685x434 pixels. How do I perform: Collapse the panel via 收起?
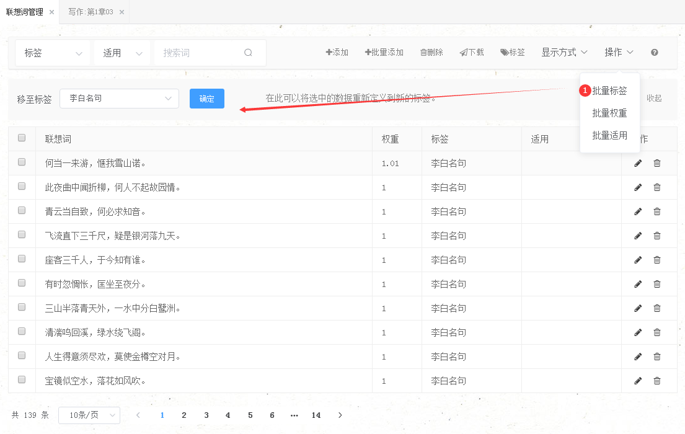[654, 99]
